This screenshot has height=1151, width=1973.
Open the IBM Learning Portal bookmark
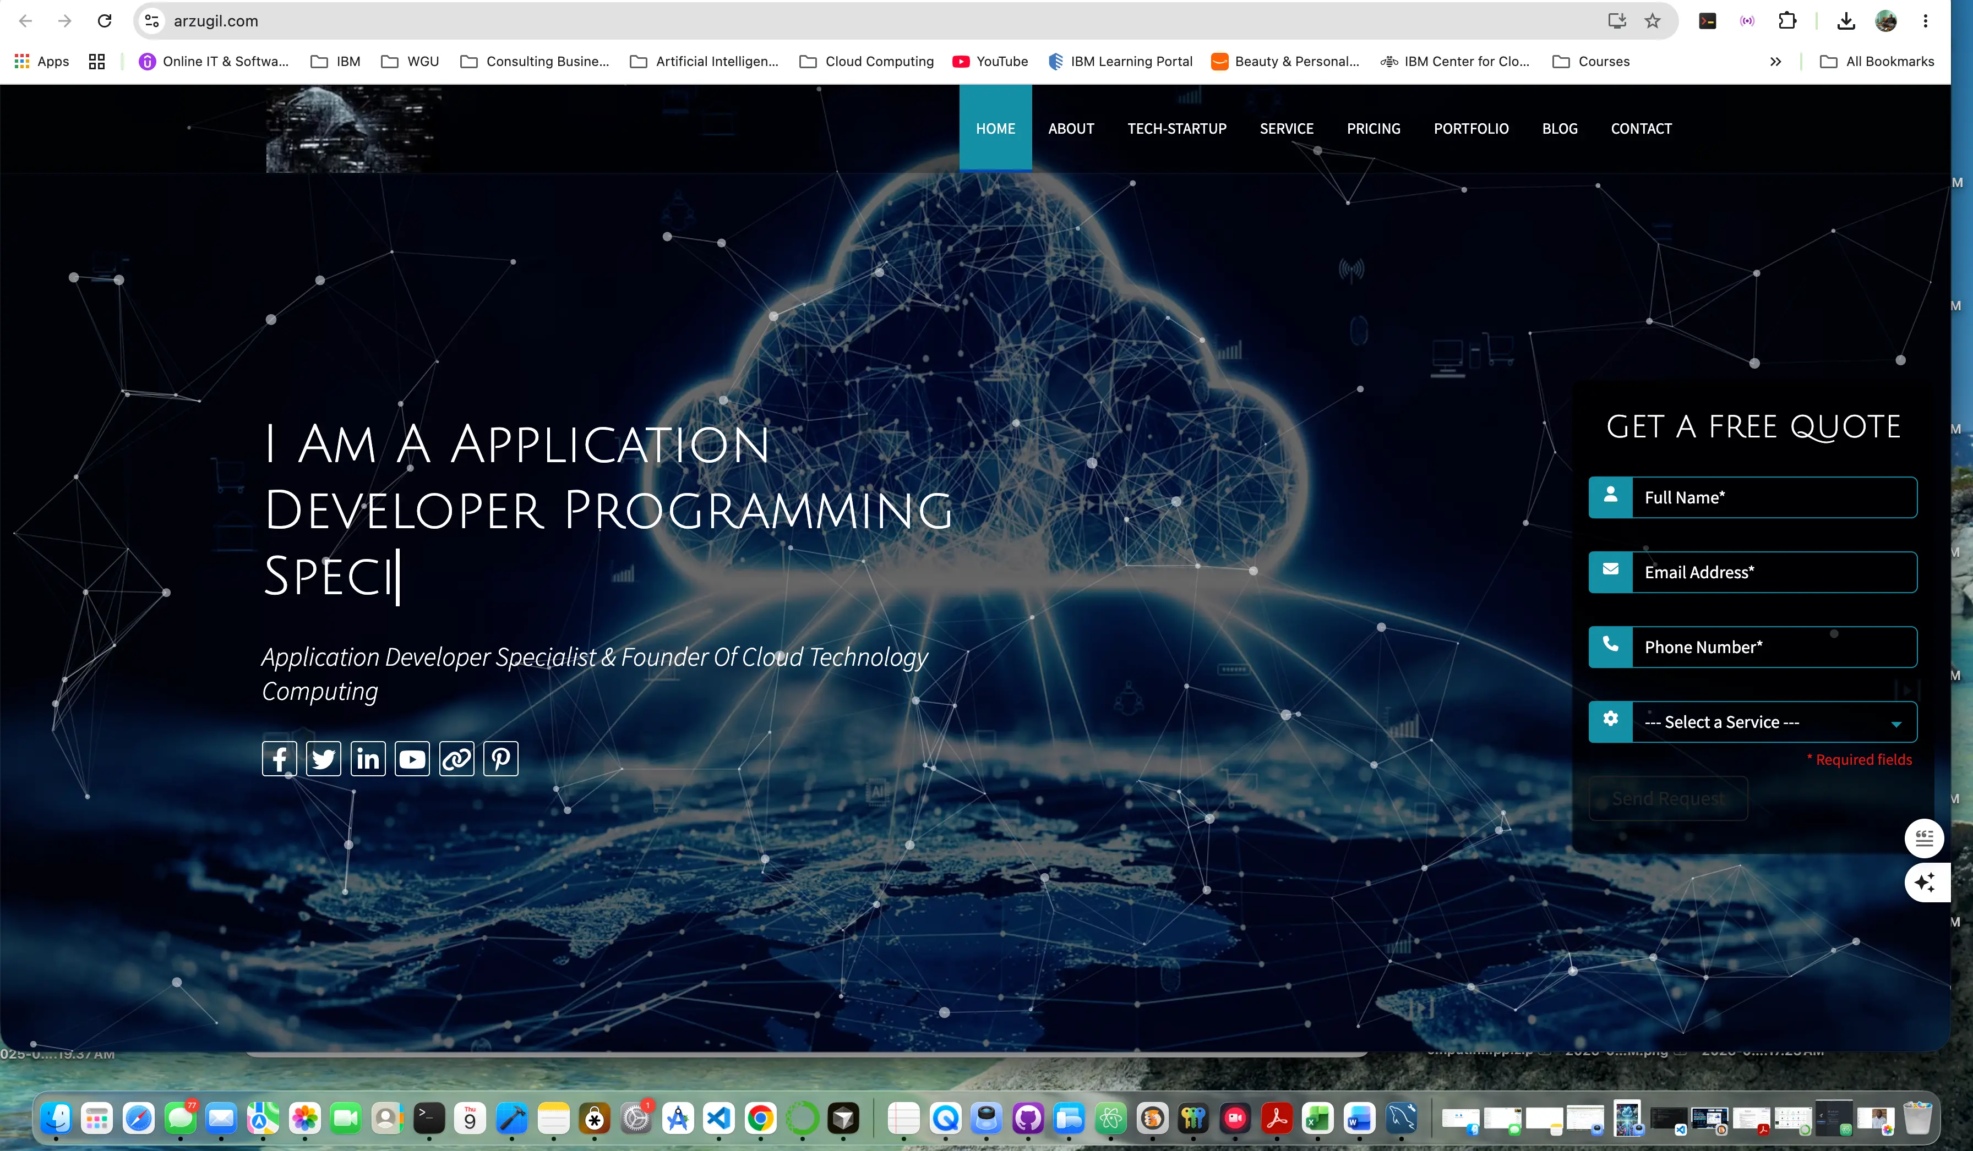tap(1120, 61)
